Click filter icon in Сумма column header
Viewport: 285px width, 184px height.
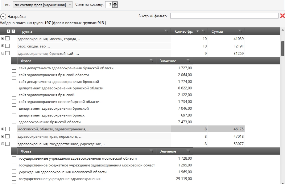(x=240, y=31)
